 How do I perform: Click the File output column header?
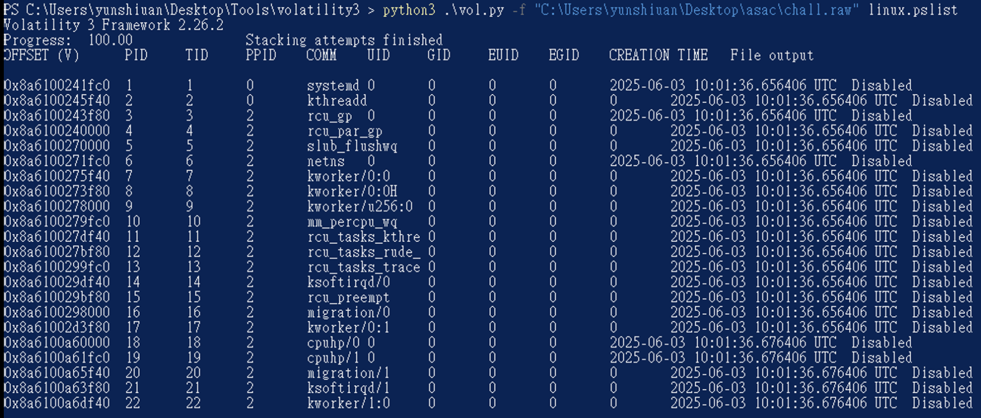pos(772,56)
